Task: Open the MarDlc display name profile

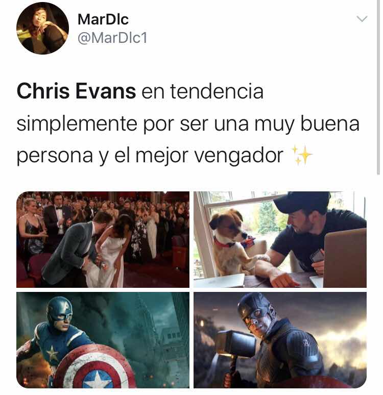Action: click(x=103, y=19)
